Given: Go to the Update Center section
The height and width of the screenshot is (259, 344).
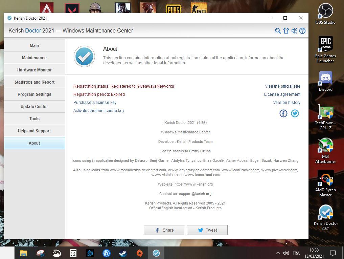Looking at the screenshot, I should [35, 107].
